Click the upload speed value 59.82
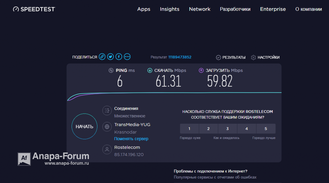Viewport: 329px width, 183px height. pos(220,81)
